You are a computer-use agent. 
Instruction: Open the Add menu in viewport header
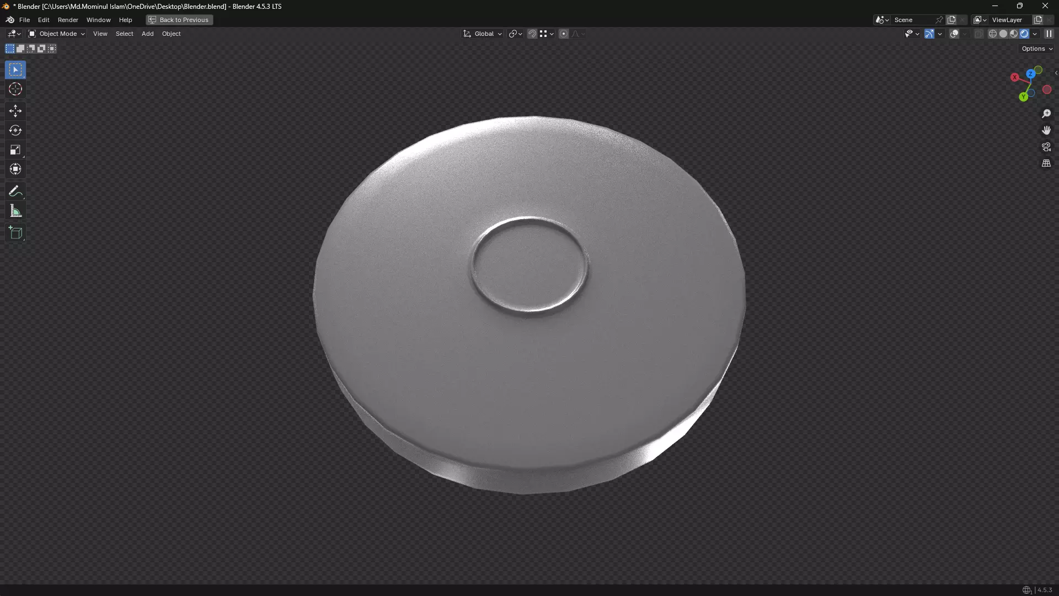tap(147, 34)
